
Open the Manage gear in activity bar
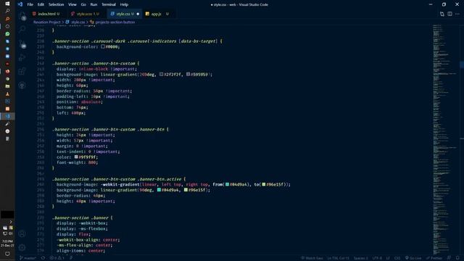pyautogui.click(x=22, y=247)
